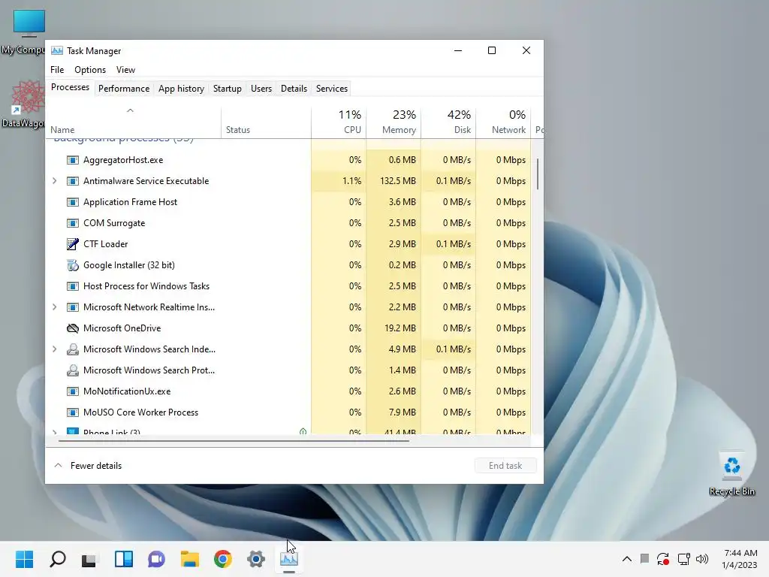
Task: Click the Microsoft Windows Search Indexer icon
Action: pyautogui.click(x=73, y=349)
